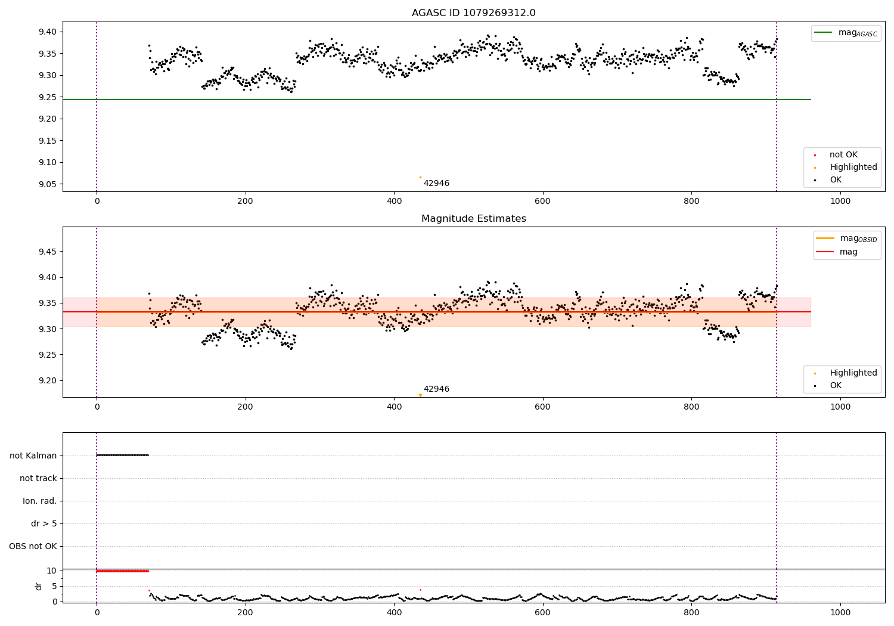Click the 600 x-axis label in top plot
This screenshot has width=894, height=626.
(x=542, y=201)
